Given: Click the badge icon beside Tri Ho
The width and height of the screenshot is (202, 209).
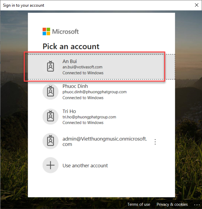Looking at the screenshot, I should click(50, 116).
